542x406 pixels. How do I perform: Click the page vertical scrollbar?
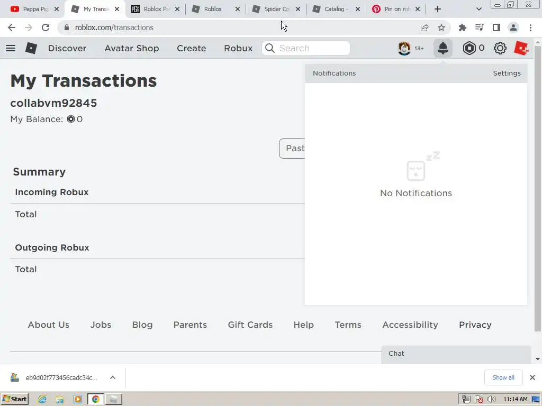click(538, 188)
